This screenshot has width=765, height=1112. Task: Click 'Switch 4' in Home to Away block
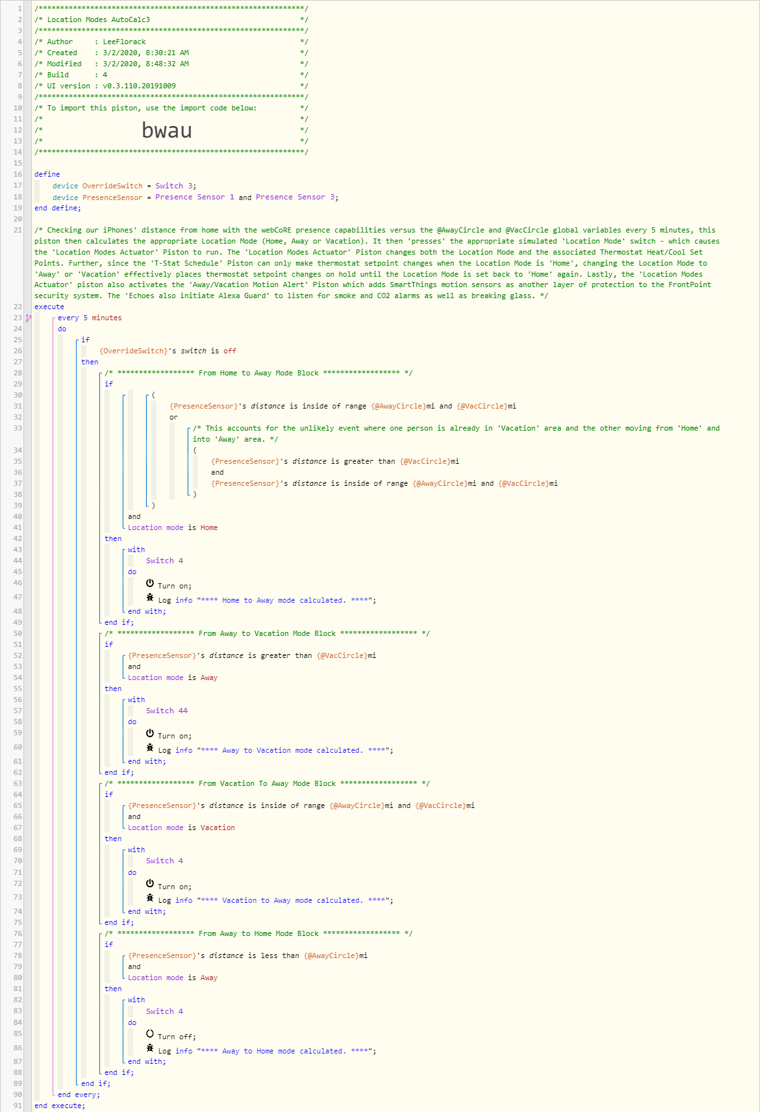point(164,561)
